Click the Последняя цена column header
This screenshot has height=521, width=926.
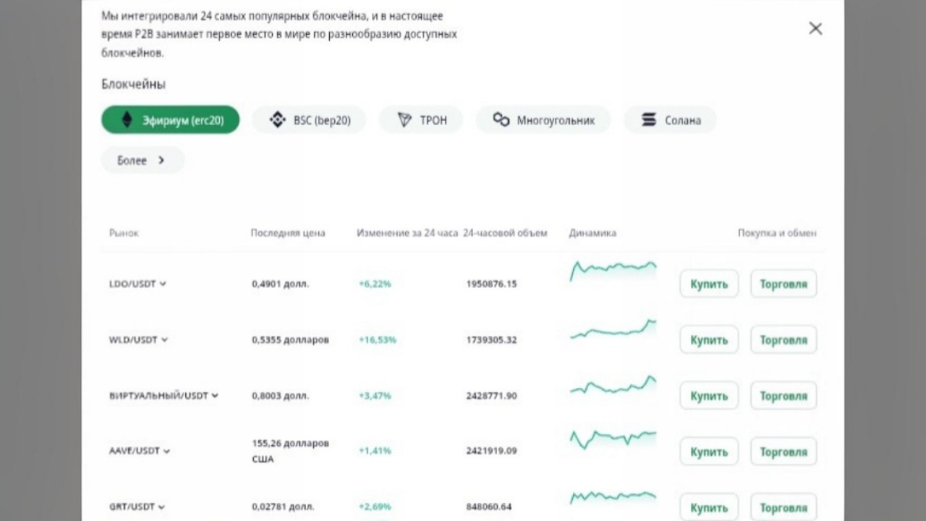pos(288,233)
